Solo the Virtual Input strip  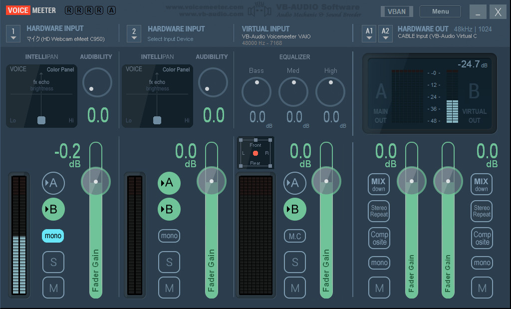tap(295, 262)
